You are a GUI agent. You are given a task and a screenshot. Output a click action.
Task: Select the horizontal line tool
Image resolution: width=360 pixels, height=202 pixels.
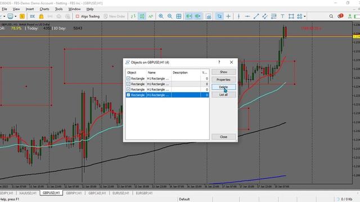click(x=247, y=16)
